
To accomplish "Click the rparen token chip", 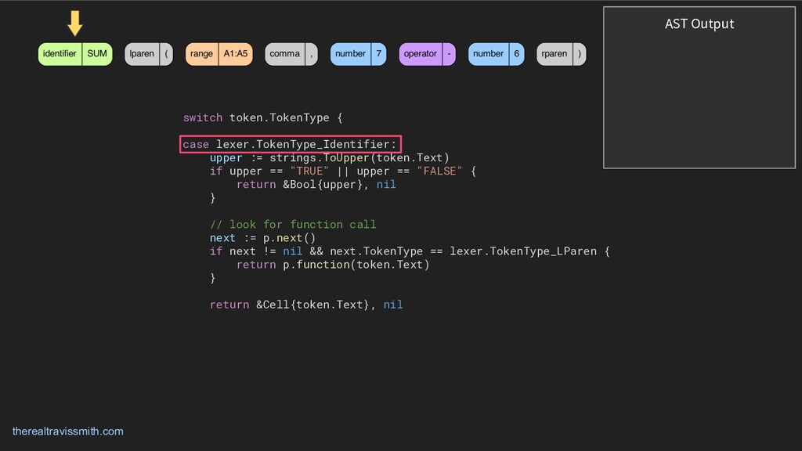I will point(561,54).
